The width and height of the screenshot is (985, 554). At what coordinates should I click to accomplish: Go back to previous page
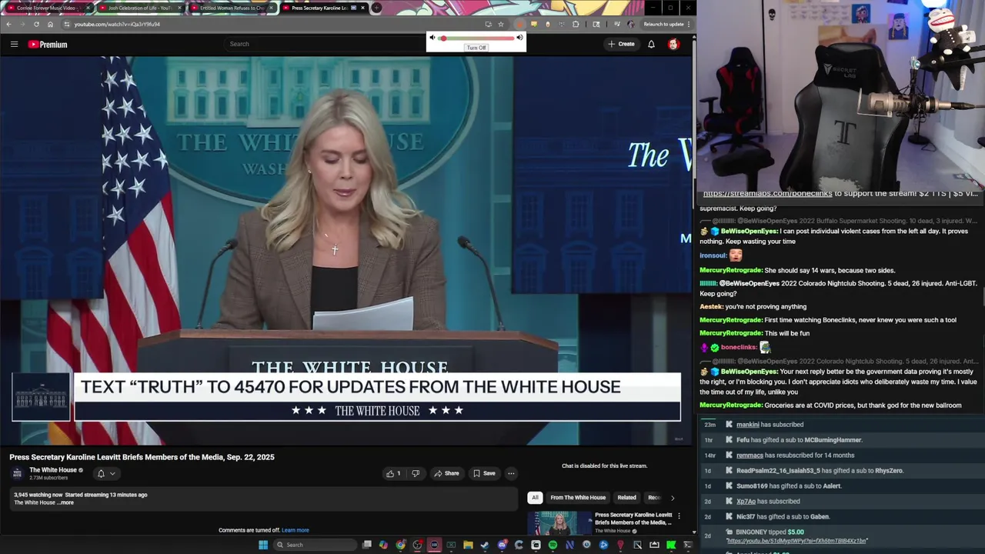point(8,24)
